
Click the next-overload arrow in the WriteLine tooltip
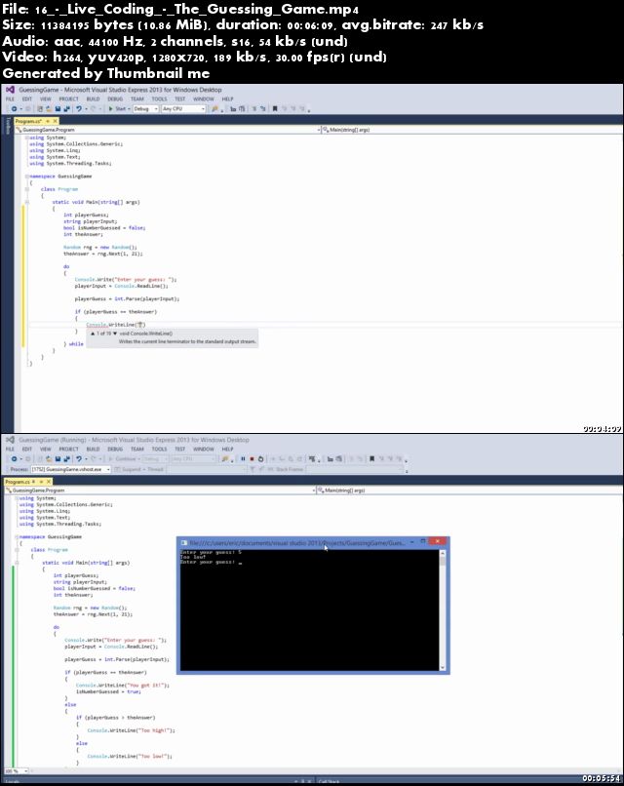coord(115,334)
